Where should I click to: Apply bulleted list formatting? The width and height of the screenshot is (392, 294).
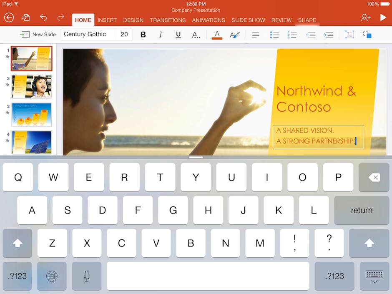coord(274,35)
